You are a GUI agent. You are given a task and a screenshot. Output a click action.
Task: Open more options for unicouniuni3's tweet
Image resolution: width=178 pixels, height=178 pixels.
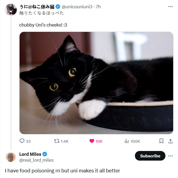171,7
